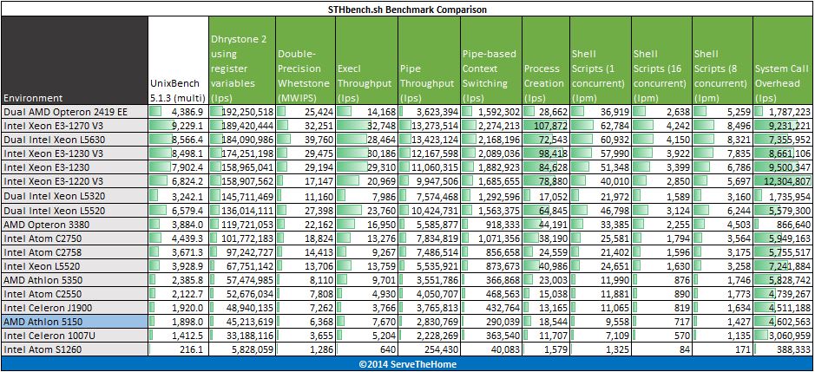Select the highlighted AMD Athlon 5150 row label
Screen dimensions: 815x372
(x=75, y=322)
